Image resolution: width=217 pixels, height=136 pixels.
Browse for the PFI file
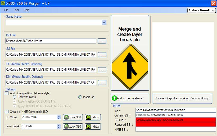[102, 70]
